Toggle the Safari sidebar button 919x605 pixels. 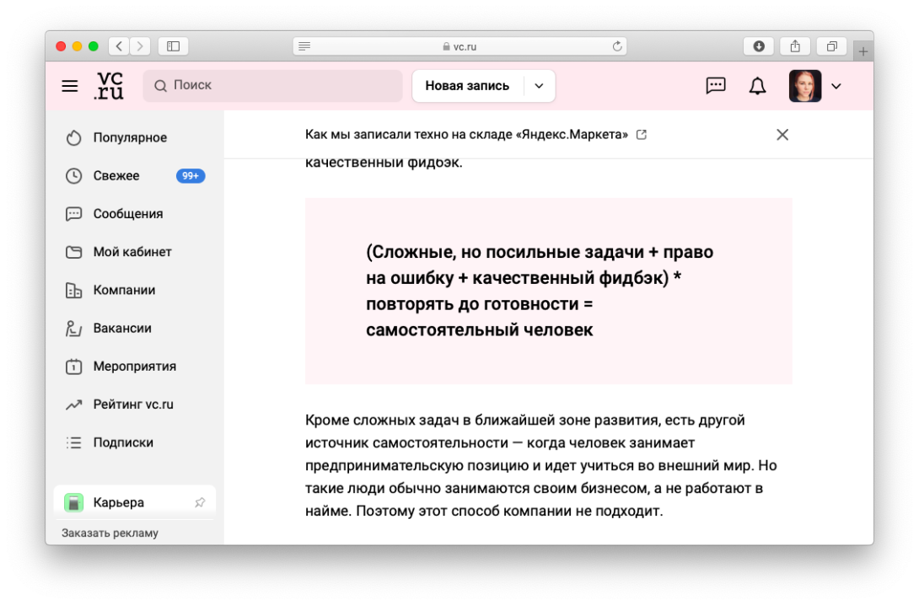click(x=173, y=46)
